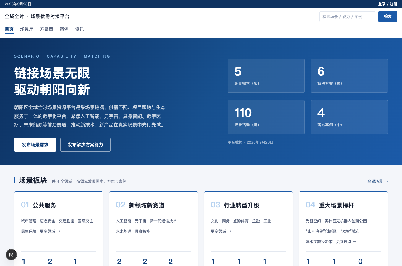Screen dimensions: 402x266
Task: Select the 奥林匹克机器人创新公园 tag
Action: (346, 221)
